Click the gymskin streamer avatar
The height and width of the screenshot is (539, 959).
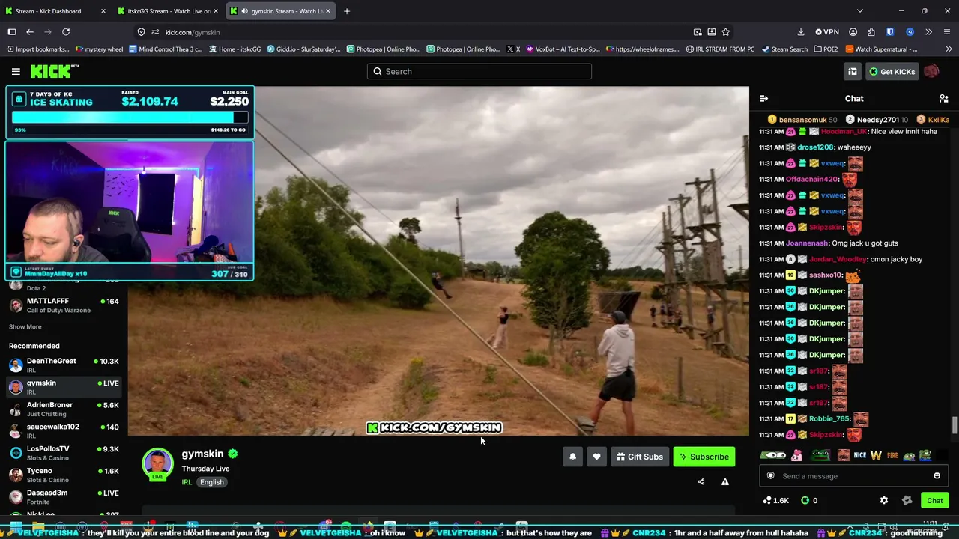click(158, 464)
